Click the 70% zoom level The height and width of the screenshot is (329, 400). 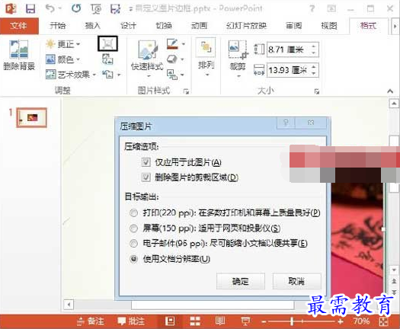tap(361, 321)
